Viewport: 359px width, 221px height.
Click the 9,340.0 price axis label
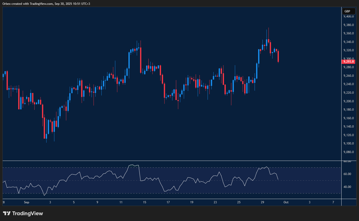(x=348, y=42)
